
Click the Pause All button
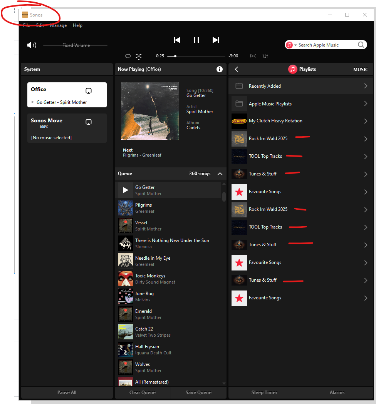(x=67, y=392)
